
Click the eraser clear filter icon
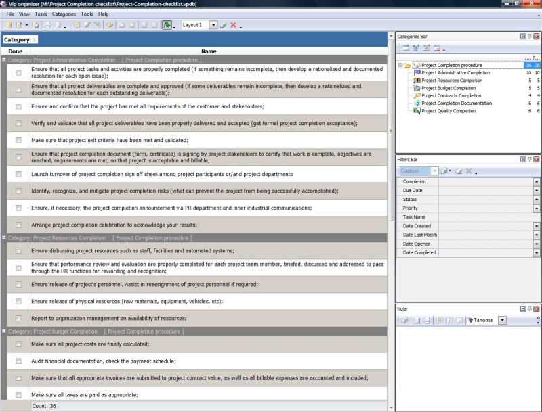[457, 171]
